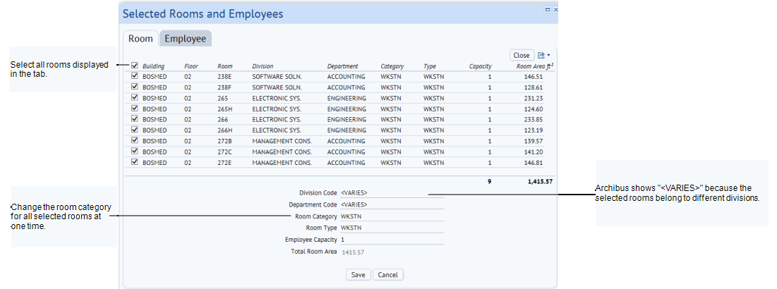The height and width of the screenshot is (289, 777).
Task: Click the export icon next to Close
Action: pyautogui.click(x=541, y=55)
